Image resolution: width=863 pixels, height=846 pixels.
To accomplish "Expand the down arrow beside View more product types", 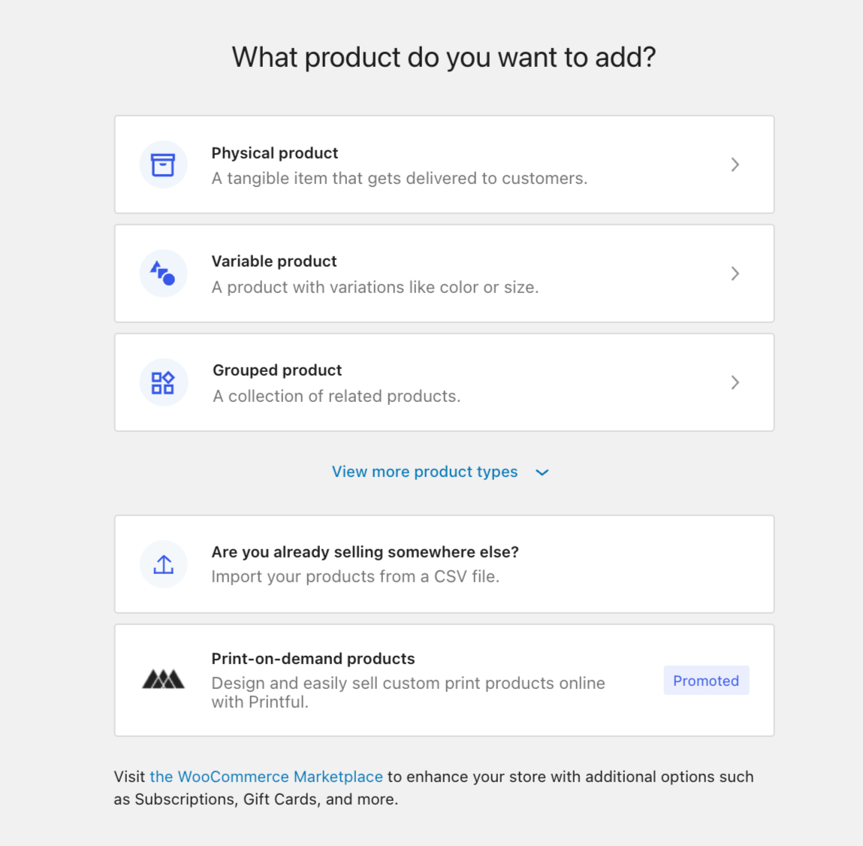I will (x=542, y=473).
